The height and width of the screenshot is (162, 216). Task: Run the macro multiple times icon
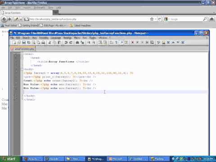[x=147, y=43]
